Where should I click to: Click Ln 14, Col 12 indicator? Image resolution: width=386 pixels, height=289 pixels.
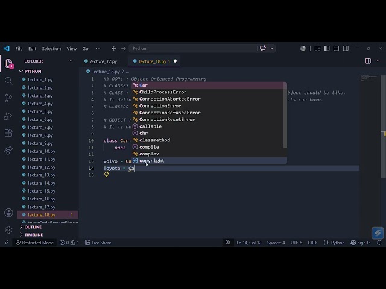pos(249,243)
